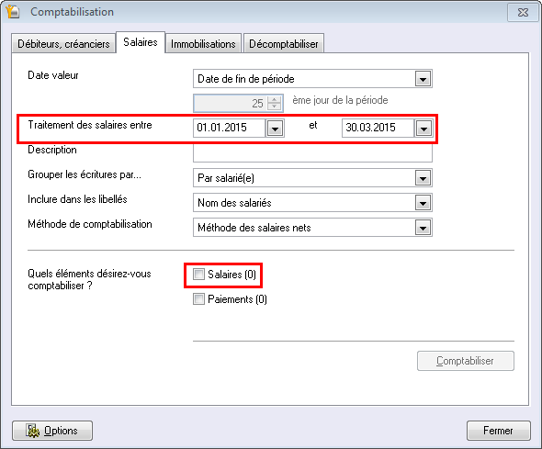The width and height of the screenshot is (542, 449).
Task: Open the start date 01.01.2015 picker
Action: pyautogui.click(x=276, y=129)
